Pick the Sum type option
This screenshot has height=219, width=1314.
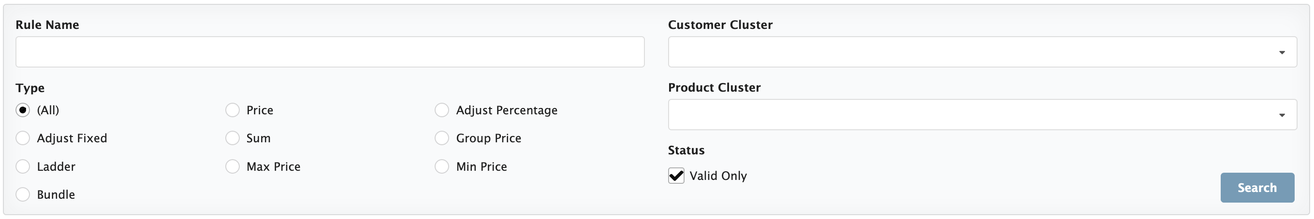coord(233,138)
